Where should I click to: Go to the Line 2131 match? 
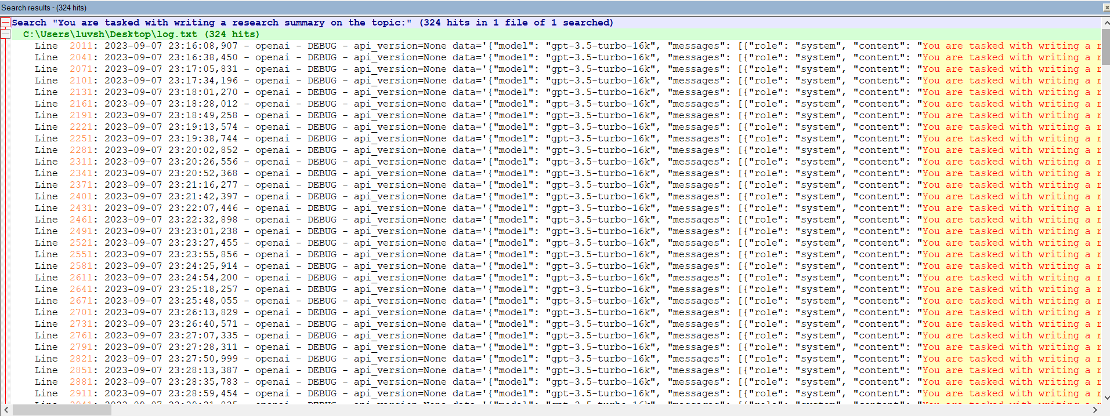[x=556, y=92]
